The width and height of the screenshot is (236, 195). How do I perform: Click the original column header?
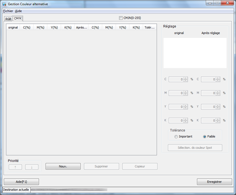(x=13, y=27)
